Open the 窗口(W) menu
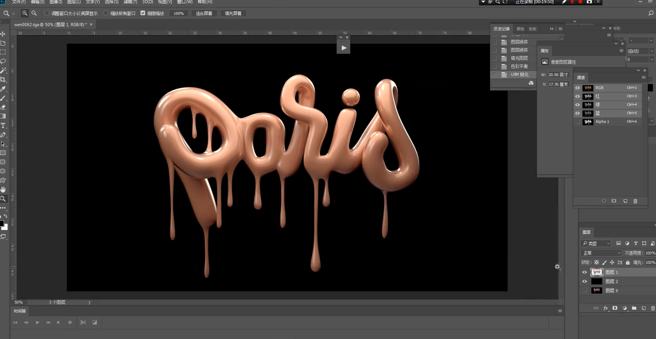Image resolution: width=656 pixels, height=339 pixels. click(x=185, y=2)
